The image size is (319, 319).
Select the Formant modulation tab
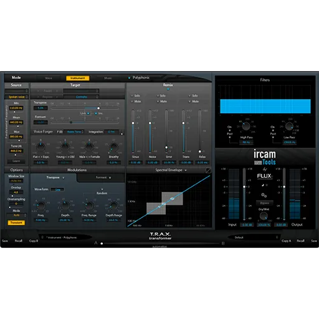102,178
